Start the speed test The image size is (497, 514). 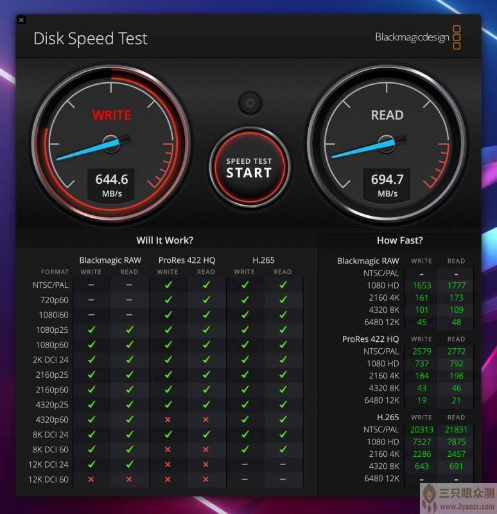click(x=249, y=168)
